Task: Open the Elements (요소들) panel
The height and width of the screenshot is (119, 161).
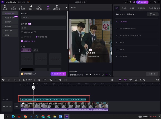Action: pyautogui.click(x=5, y=7)
